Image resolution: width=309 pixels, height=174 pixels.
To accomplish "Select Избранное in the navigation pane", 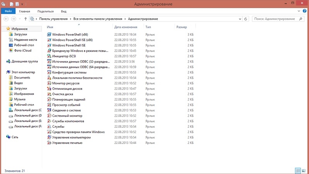I will pyautogui.click(x=19, y=29).
